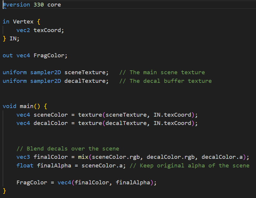Click the #version 330 core line

click(x=32, y=5)
